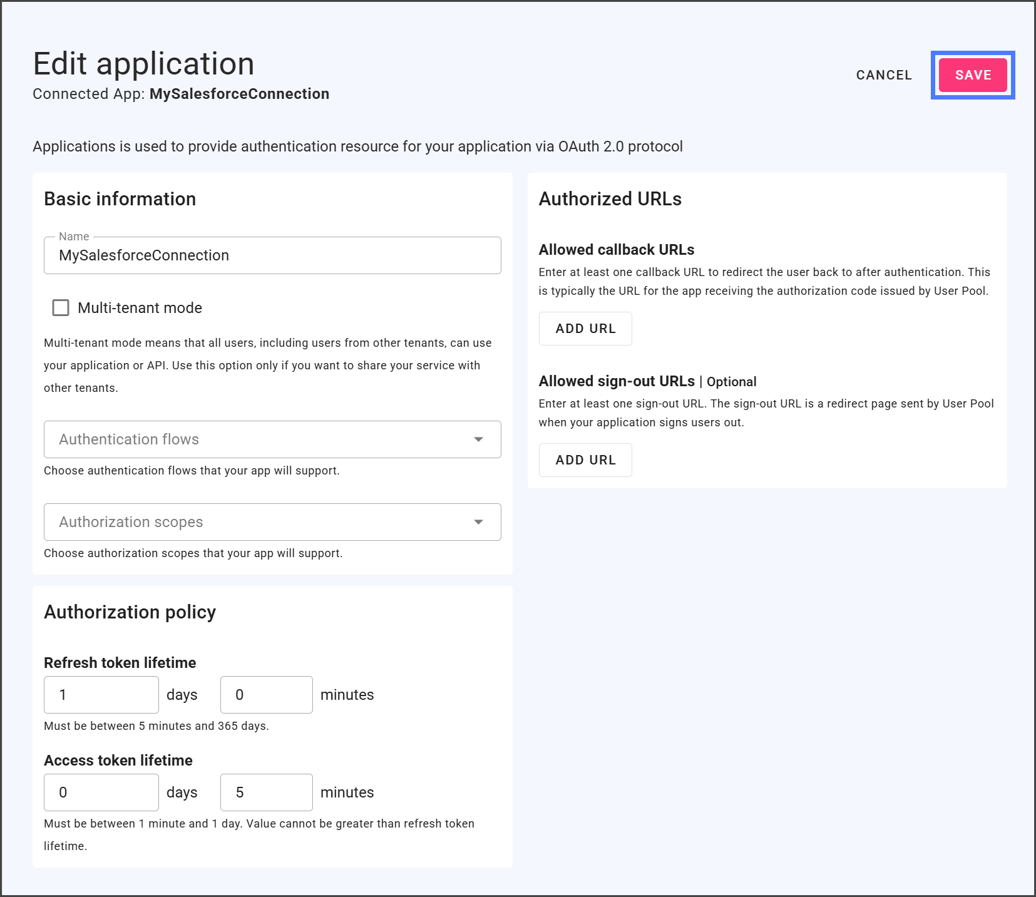
Task: Focus the application Name input field
Action: point(272,255)
